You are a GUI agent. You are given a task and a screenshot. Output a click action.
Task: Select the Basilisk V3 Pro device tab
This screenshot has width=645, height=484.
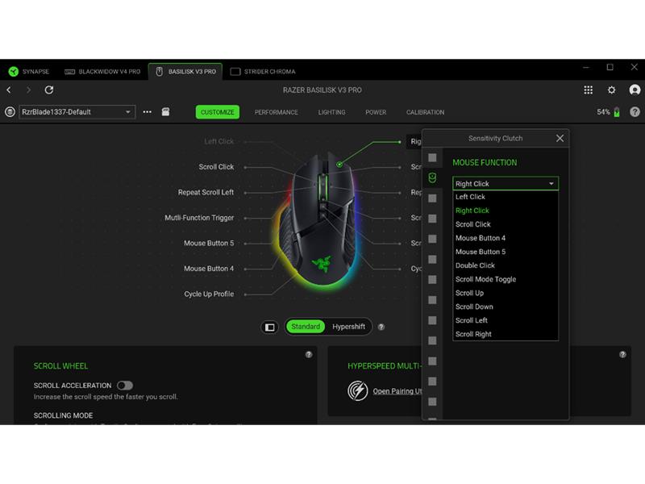pos(185,72)
